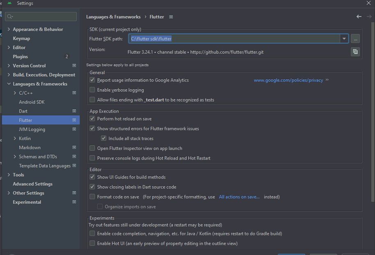
Task: Open the google.com privacy policy link
Action: (x=288, y=80)
